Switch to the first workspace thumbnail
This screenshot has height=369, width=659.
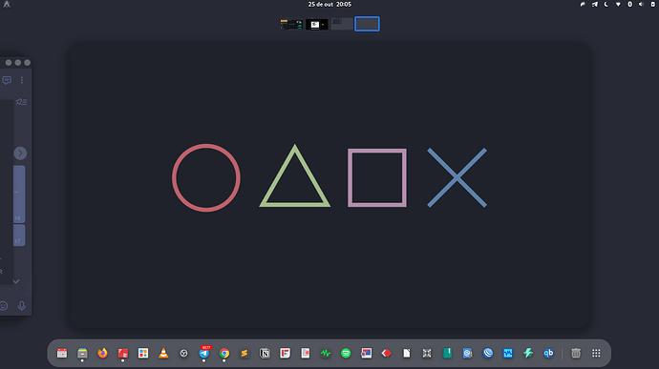click(291, 24)
